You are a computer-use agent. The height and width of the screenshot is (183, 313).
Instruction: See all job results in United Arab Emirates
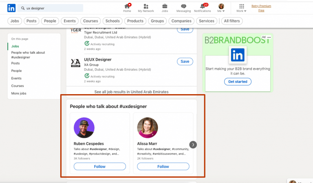pos(131,92)
